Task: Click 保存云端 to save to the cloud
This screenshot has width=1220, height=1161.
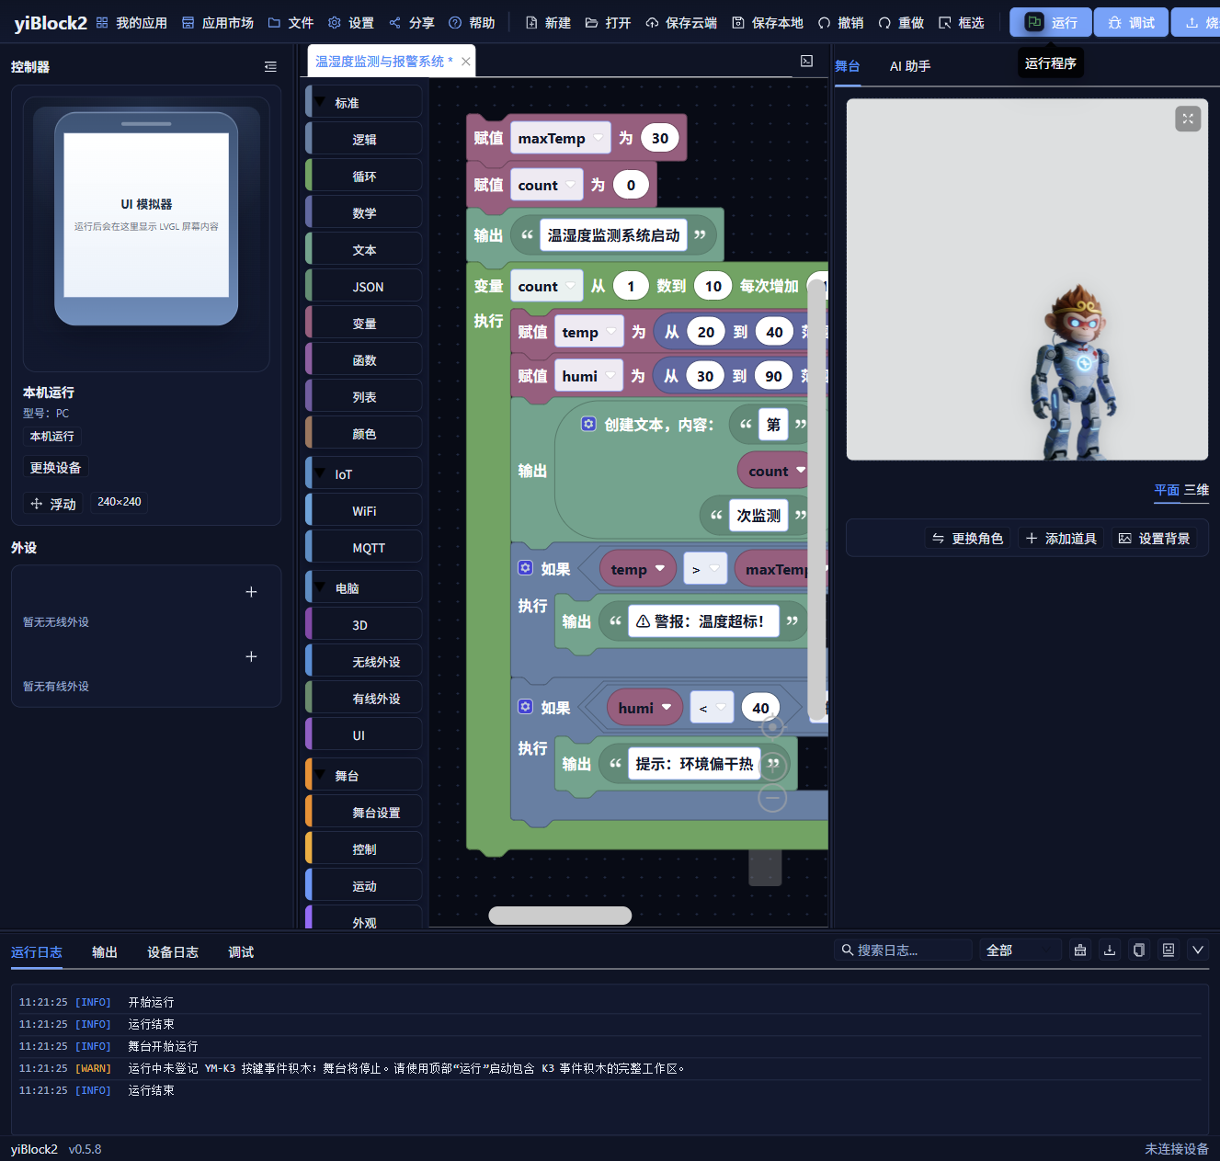Action: point(681,23)
